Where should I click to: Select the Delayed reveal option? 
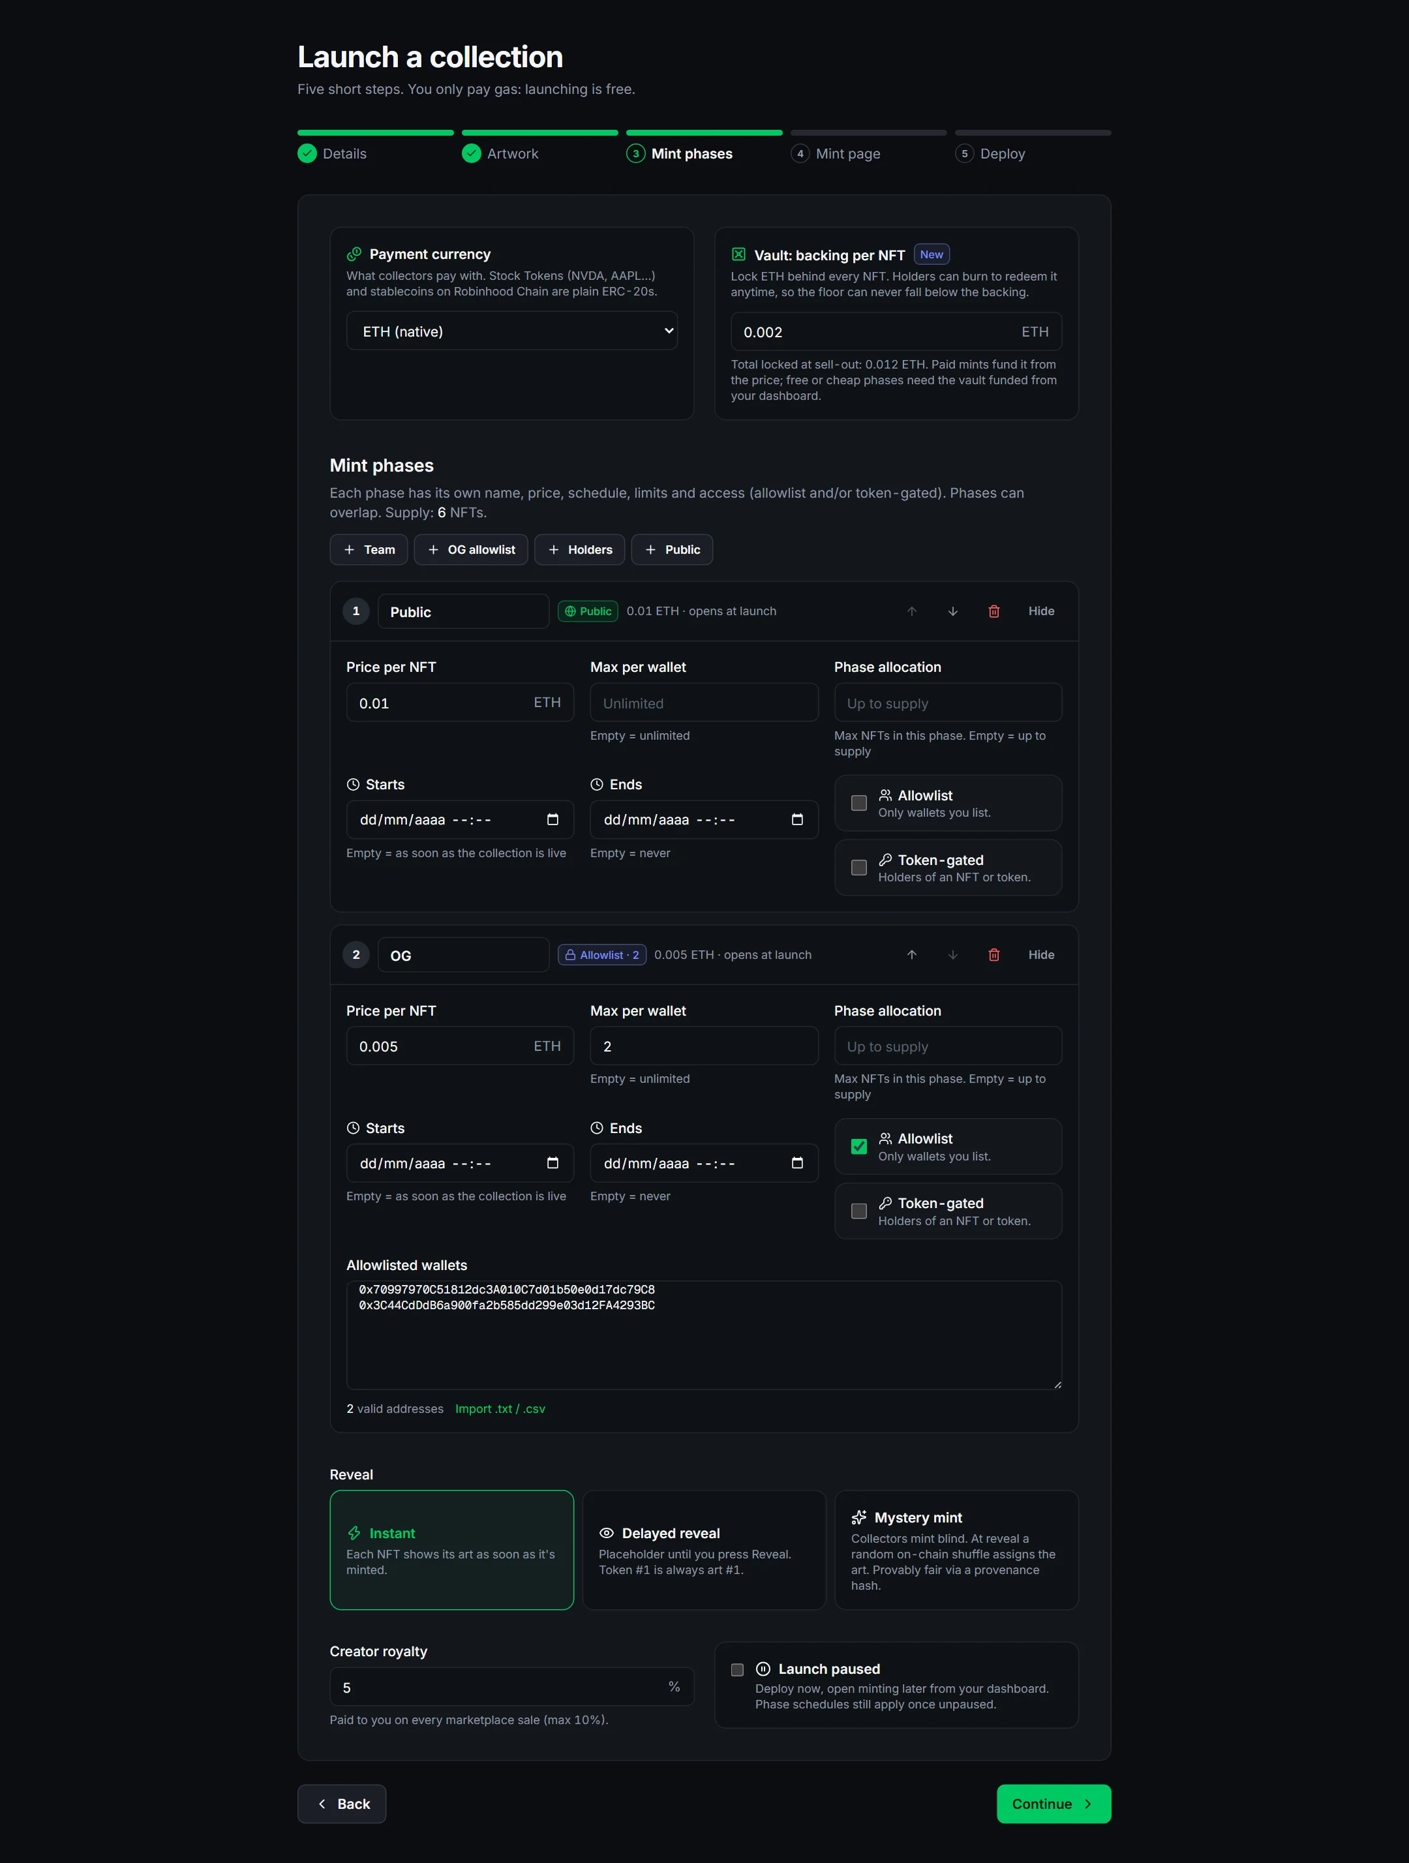(704, 1550)
